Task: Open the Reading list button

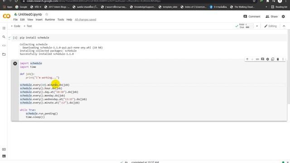Action: coord(279,7)
